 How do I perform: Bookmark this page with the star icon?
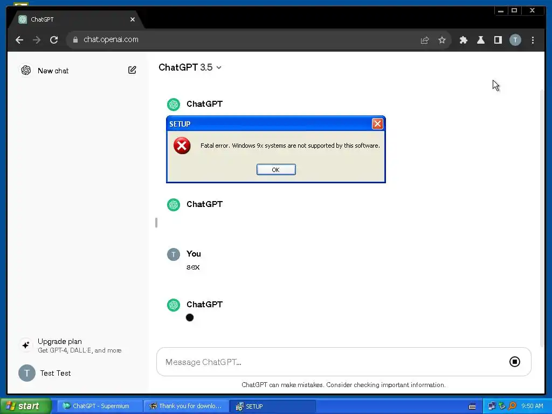442,40
